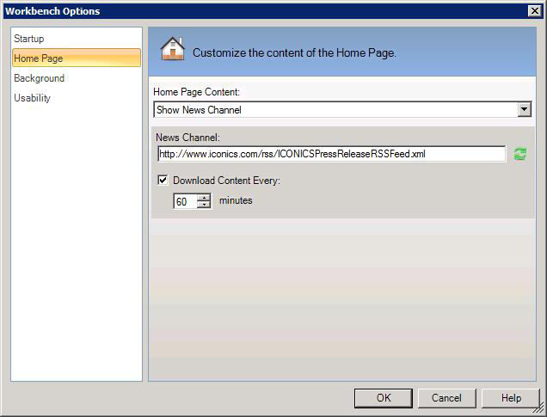Screen dimensions: 547x417
Task: Go to the Usability section
Action: [x=33, y=98]
